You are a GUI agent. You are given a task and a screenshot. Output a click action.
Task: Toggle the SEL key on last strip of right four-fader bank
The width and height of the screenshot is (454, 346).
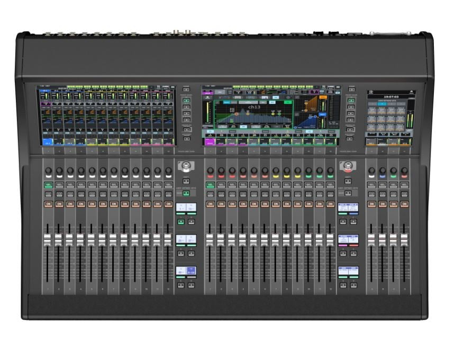(404, 185)
